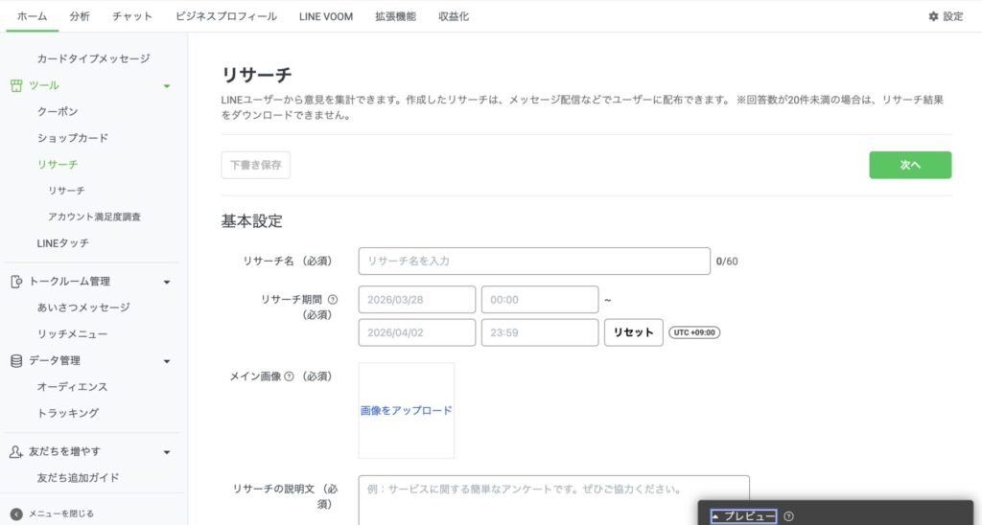Open カードタイプメッセージ in sidebar
This screenshot has width=982, height=525.
pyautogui.click(x=93, y=58)
